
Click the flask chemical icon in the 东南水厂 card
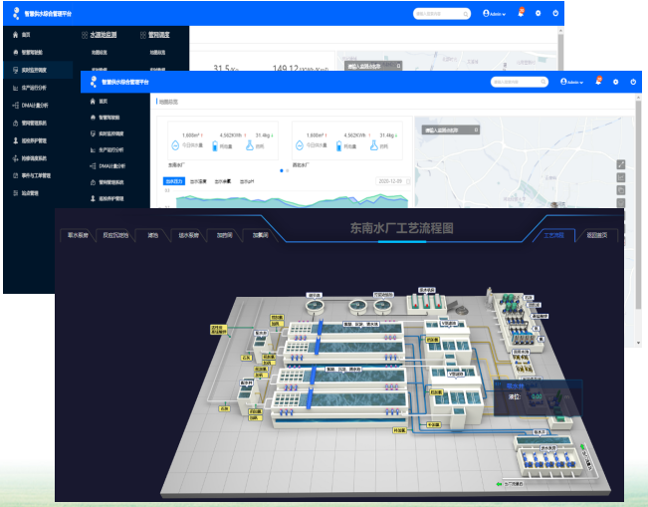tap(250, 145)
